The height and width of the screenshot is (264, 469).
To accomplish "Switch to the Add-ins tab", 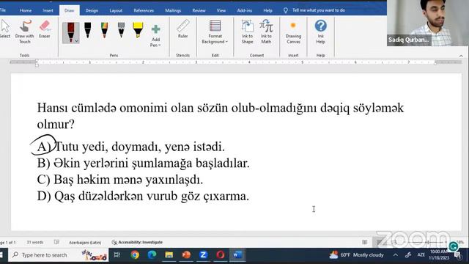I will pos(244,10).
